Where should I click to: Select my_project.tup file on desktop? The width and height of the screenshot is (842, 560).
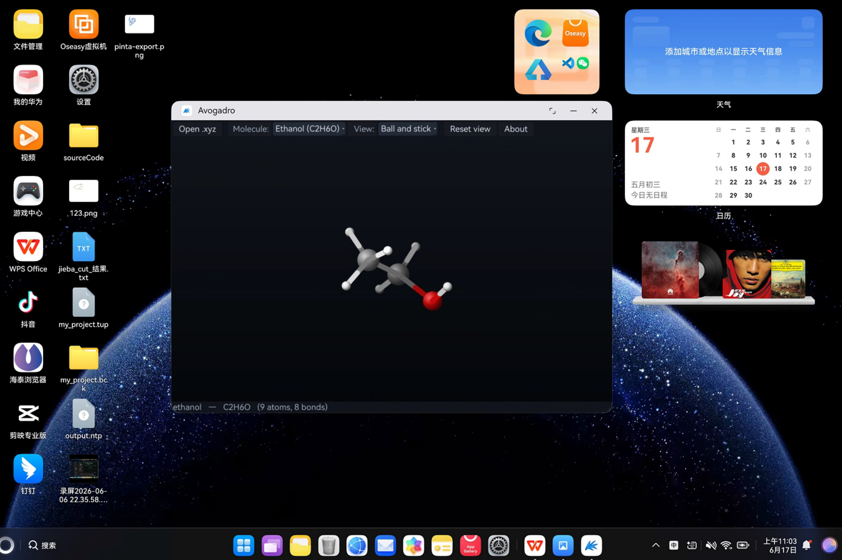83,308
